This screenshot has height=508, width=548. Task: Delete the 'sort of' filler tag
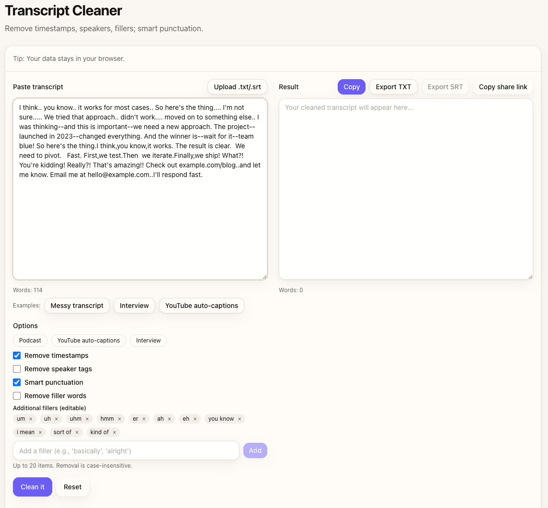click(77, 432)
